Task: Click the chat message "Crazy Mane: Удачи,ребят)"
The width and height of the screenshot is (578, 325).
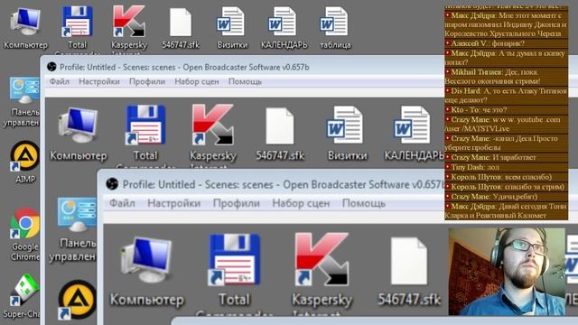Action: click(x=506, y=197)
